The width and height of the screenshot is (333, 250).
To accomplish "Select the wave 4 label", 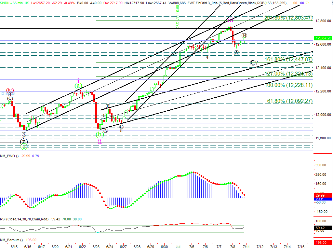I will pyautogui.click(x=207, y=57).
